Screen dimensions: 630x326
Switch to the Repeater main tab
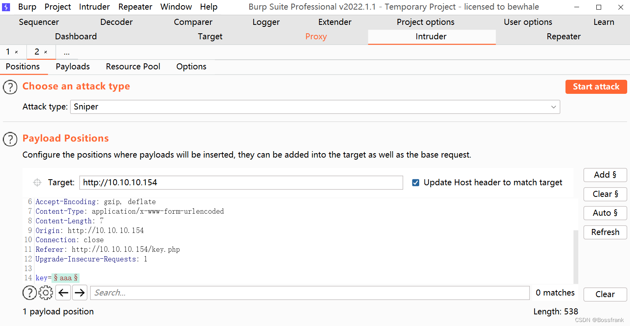(563, 36)
